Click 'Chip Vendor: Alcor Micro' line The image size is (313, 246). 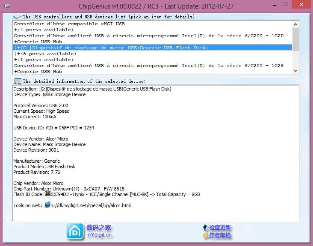coord(38,183)
